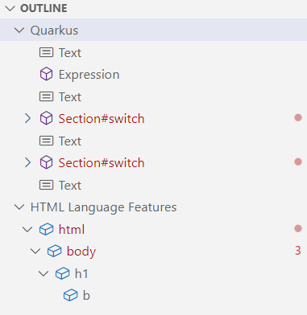Select the Text label directly above Expression
This screenshot has height=315, width=307.
pos(70,53)
